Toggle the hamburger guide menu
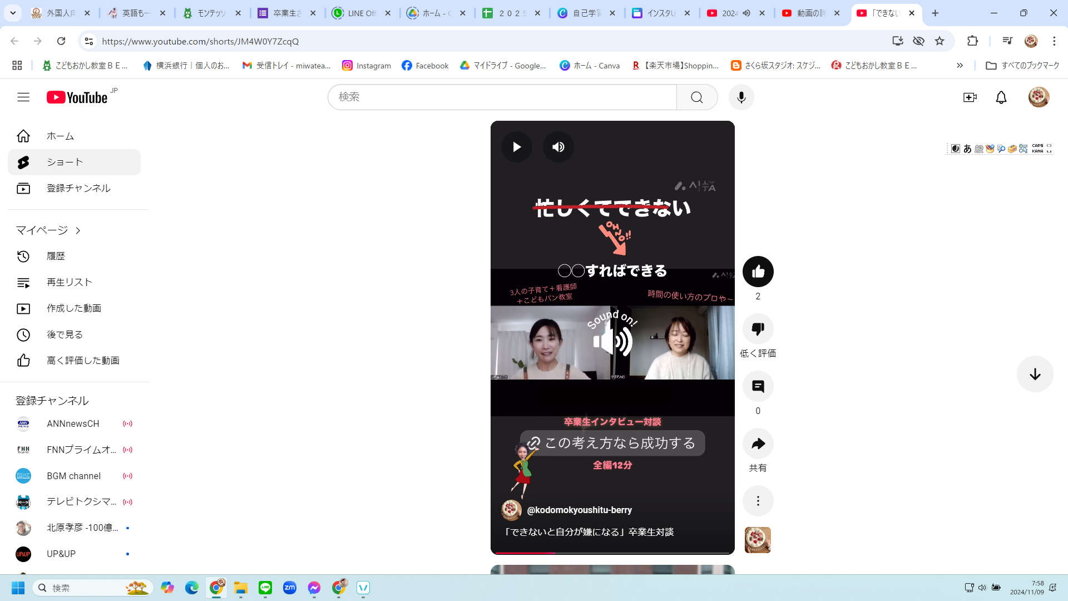1068x601 pixels. coord(23,97)
